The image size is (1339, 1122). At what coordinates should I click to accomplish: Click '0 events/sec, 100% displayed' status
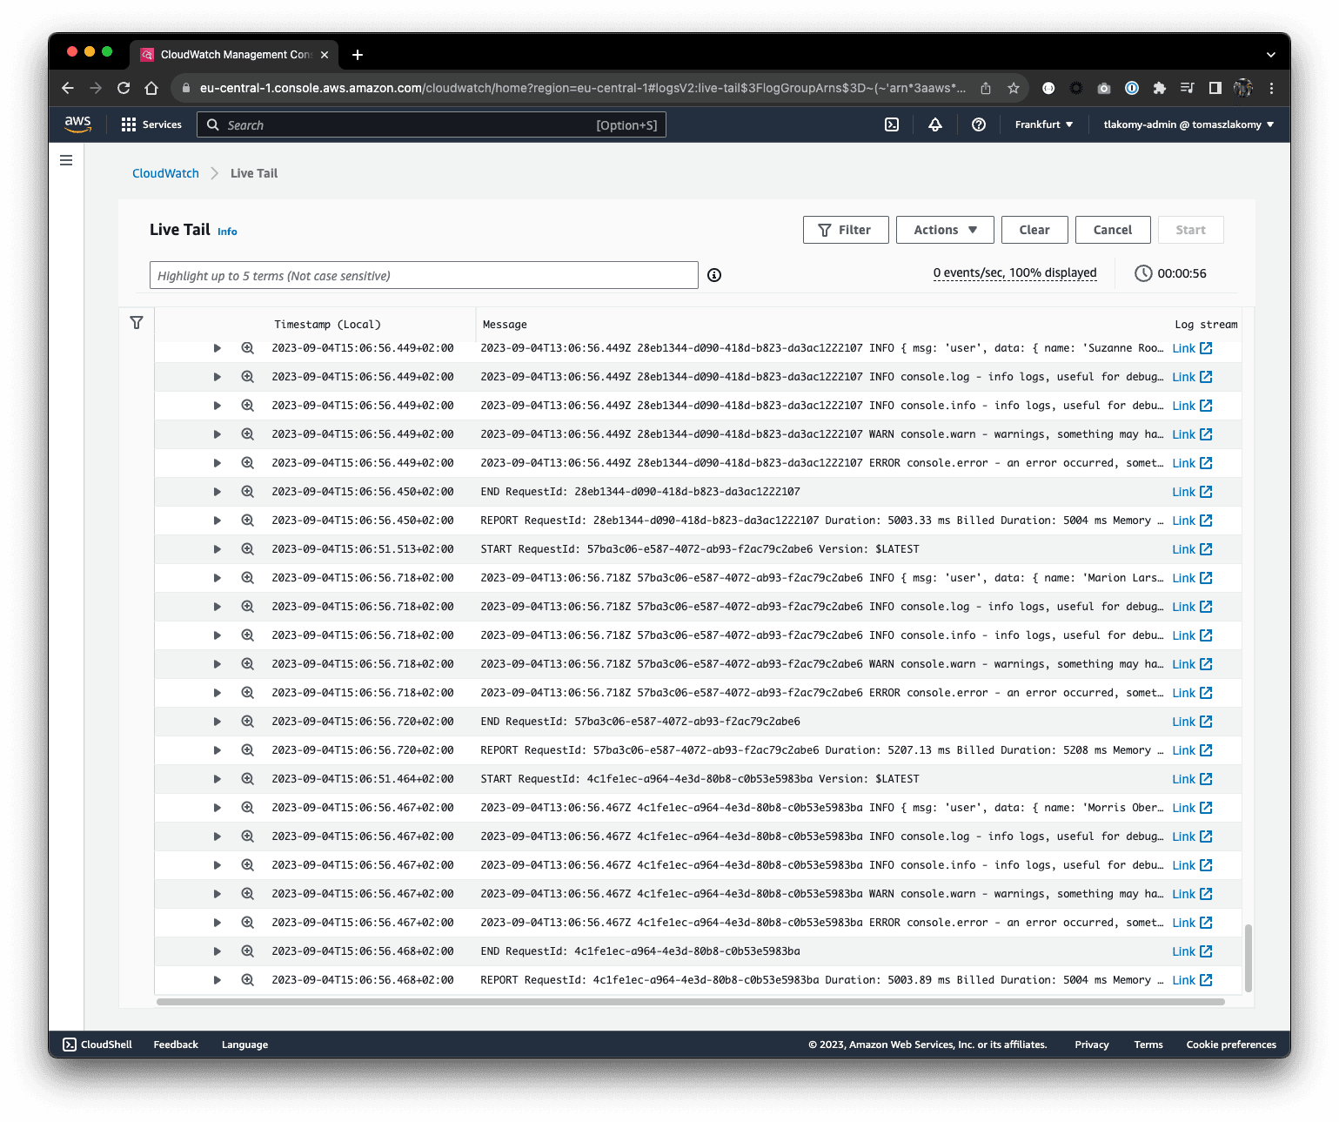click(1014, 273)
